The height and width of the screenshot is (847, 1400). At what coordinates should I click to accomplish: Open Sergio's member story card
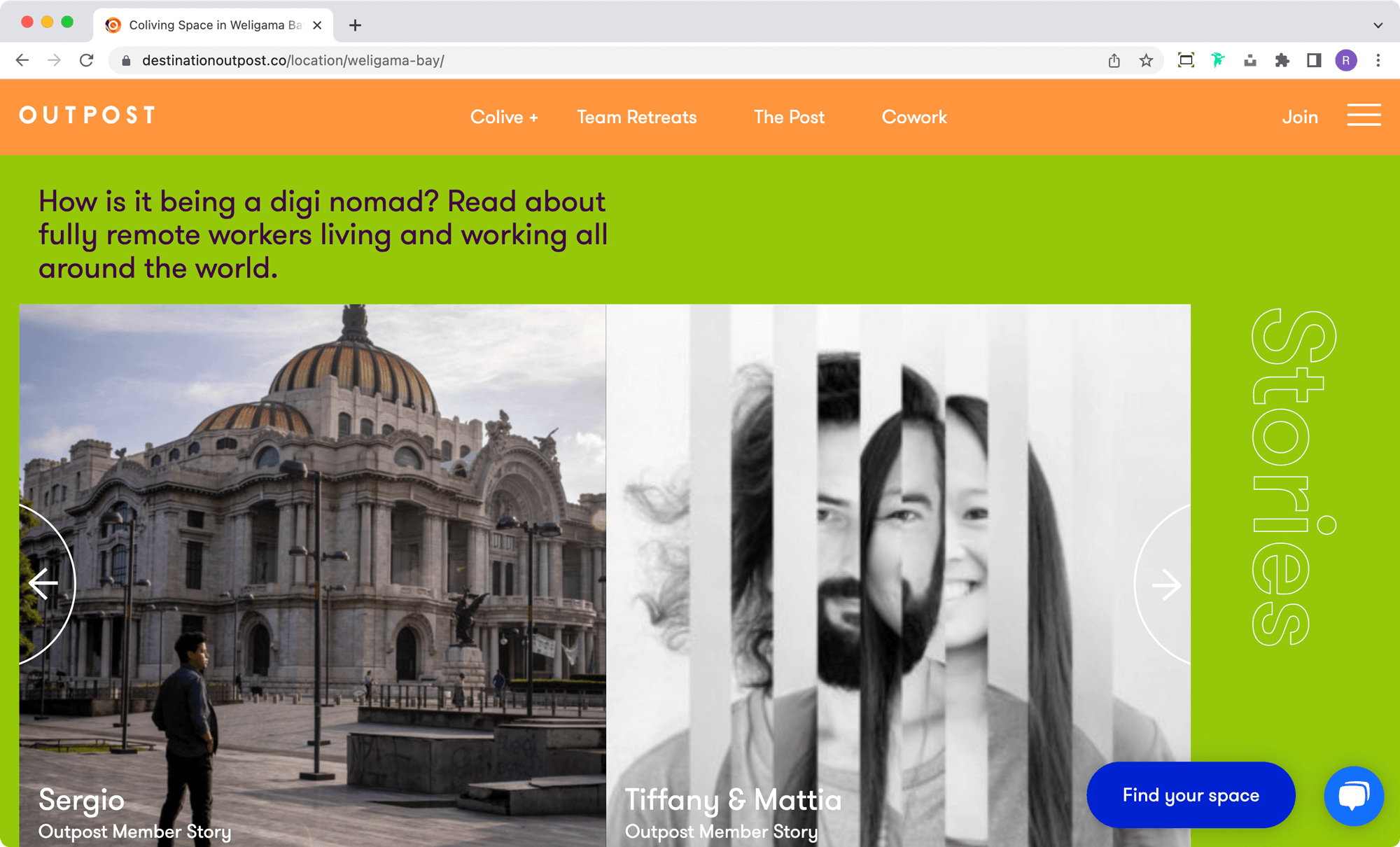[312, 574]
